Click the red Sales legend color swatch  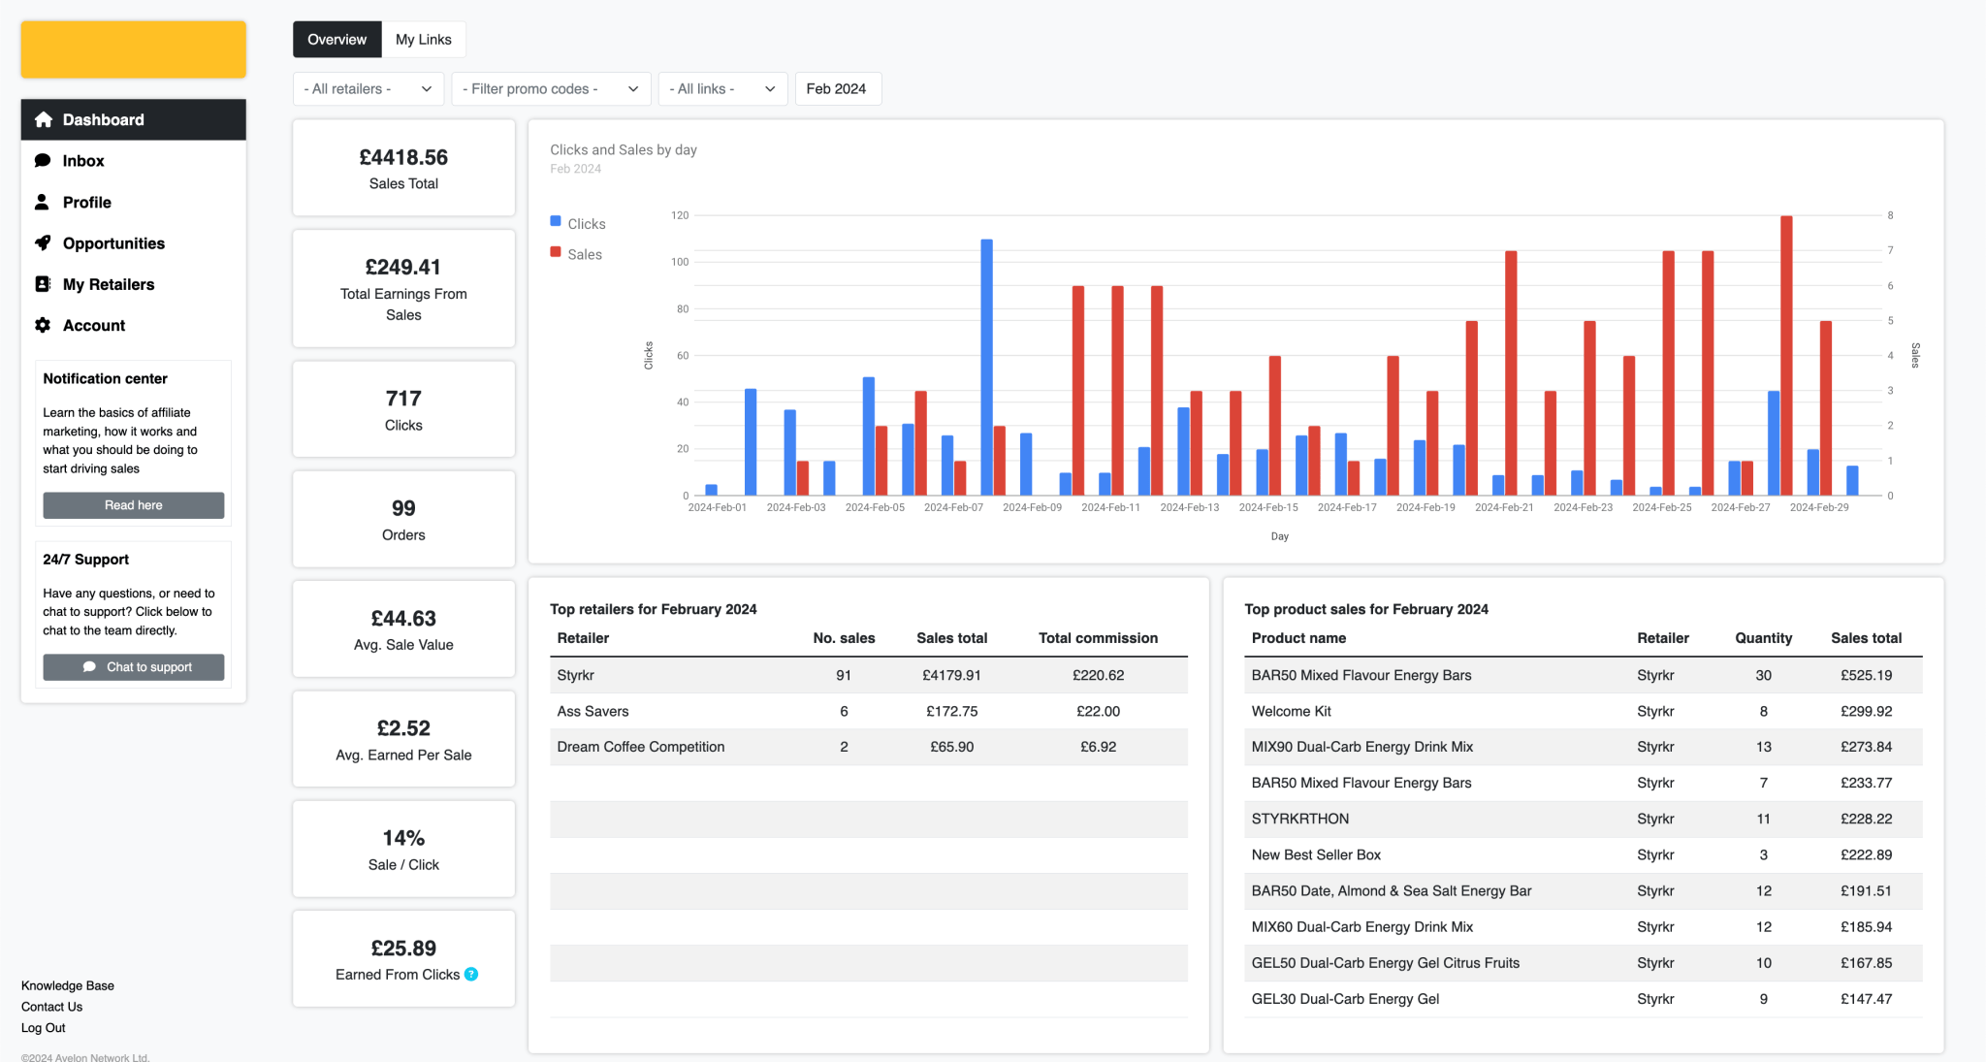click(x=556, y=252)
